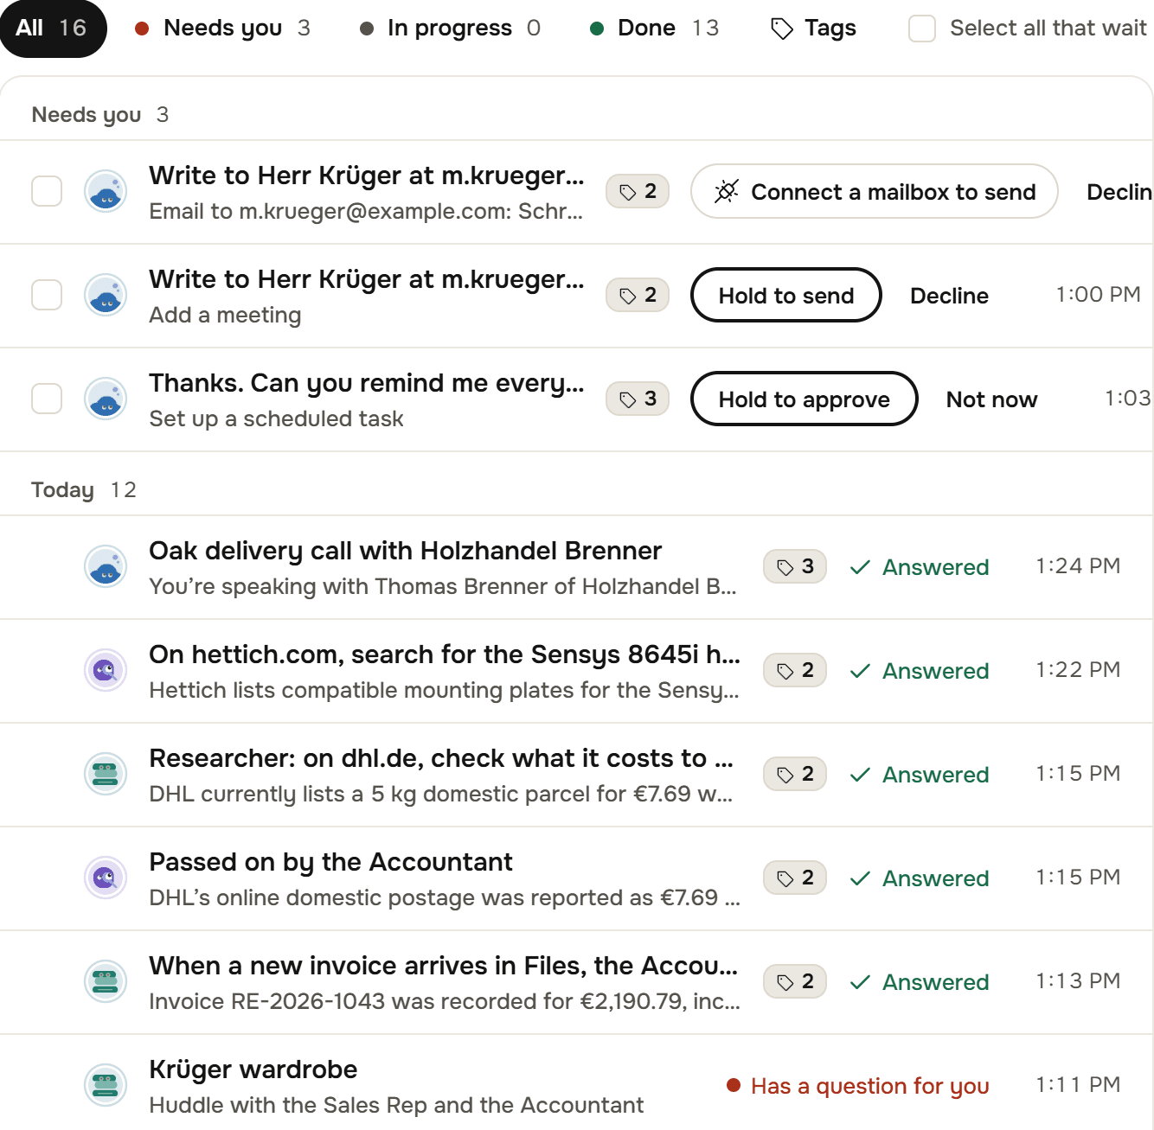Click 'Answered' status on invoice row
Viewport: 1154px width, 1130px height.
coord(920,982)
